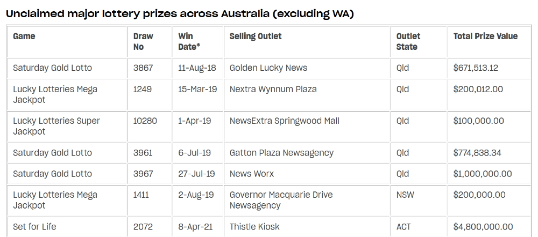538x237 pixels.
Task: Click the Game column header
Action: [24, 36]
